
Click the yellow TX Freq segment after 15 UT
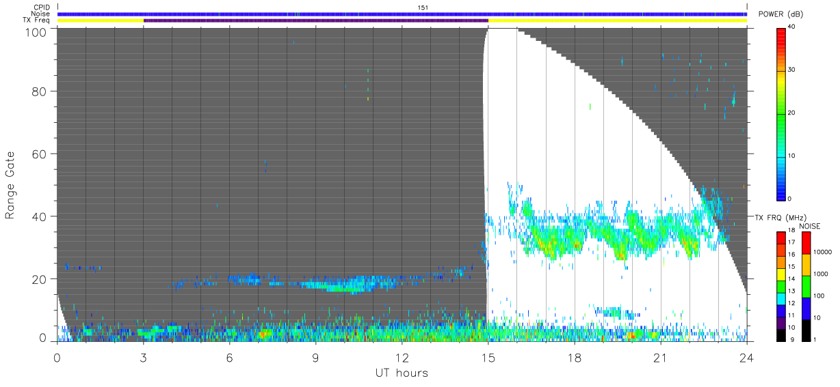(618, 20)
